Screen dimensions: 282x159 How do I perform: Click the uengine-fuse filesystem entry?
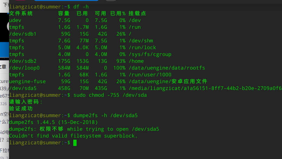(x=27, y=82)
